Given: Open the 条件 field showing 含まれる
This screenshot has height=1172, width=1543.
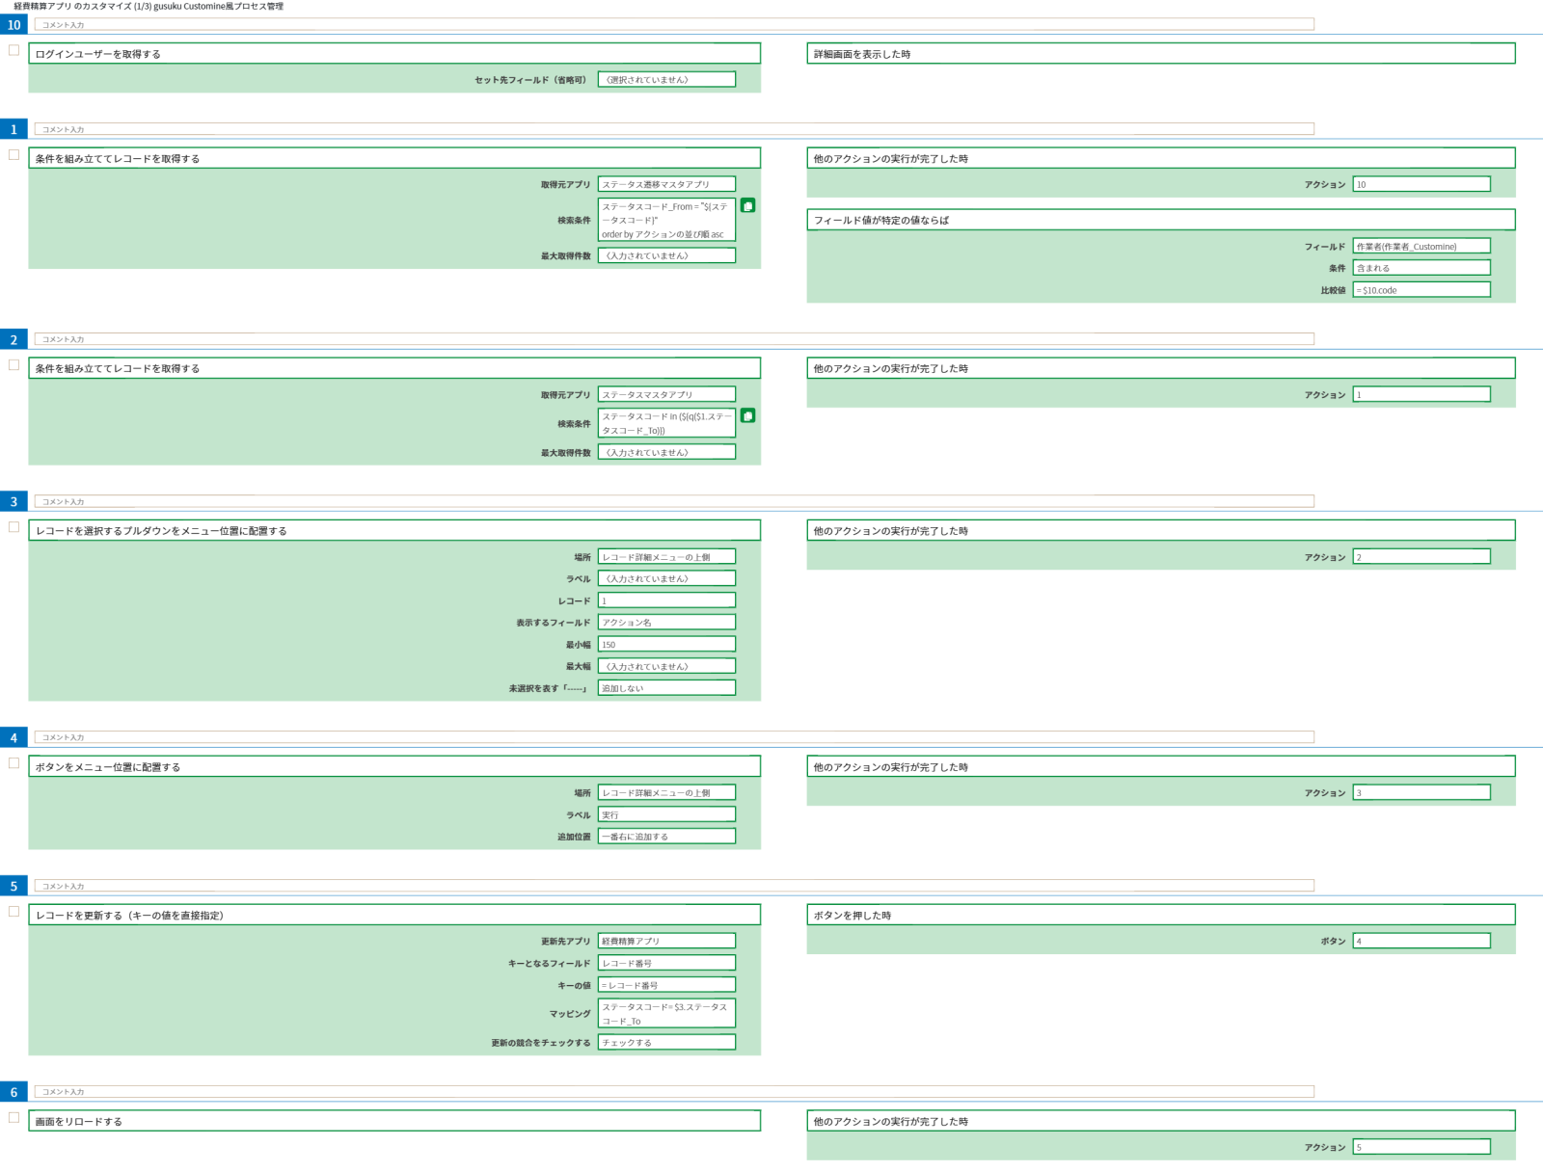Looking at the screenshot, I should [1421, 268].
